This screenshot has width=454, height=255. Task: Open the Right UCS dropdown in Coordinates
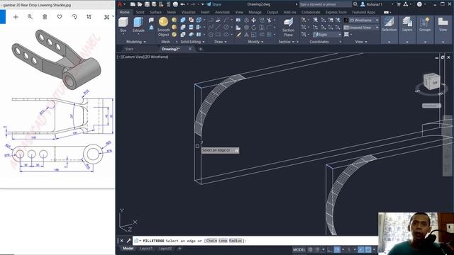(x=327, y=35)
